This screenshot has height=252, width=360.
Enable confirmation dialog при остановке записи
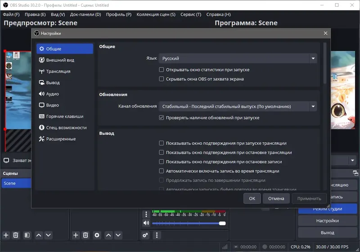click(x=162, y=162)
